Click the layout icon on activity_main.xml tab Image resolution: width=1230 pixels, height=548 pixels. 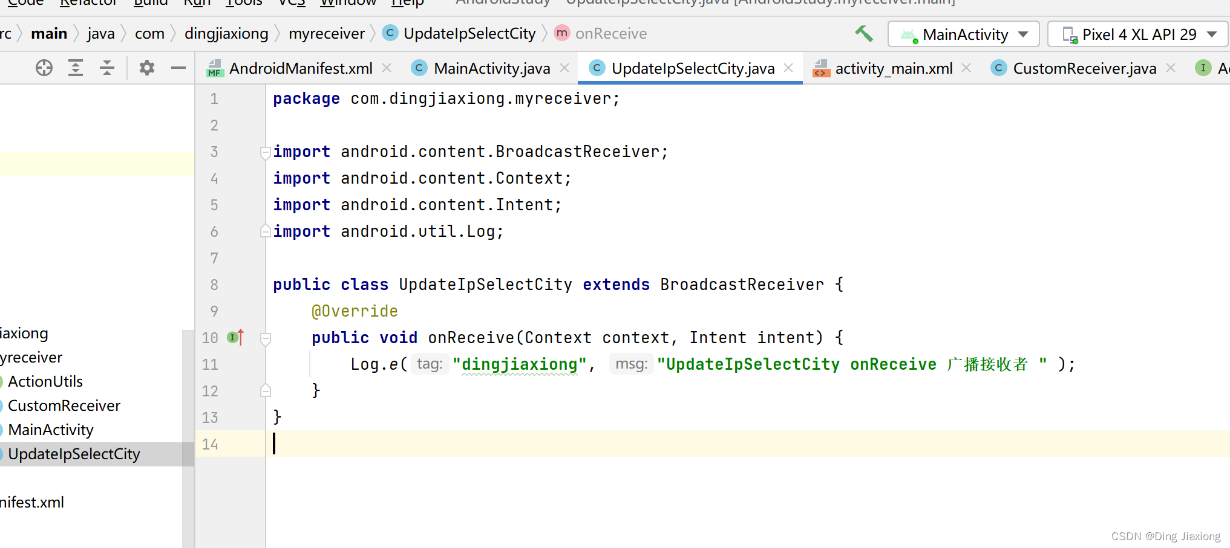tap(821, 68)
